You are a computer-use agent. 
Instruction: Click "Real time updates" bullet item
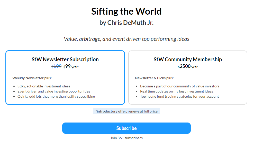[177, 91]
